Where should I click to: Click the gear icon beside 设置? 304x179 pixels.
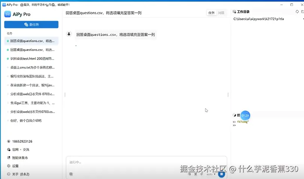click(9, 166)
